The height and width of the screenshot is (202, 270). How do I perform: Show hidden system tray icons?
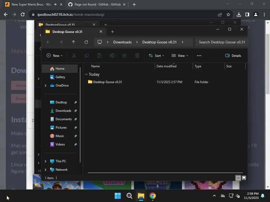pos(214,196)
